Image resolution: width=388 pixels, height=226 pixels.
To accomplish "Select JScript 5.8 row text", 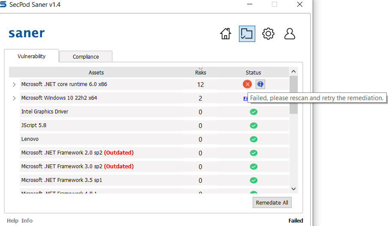I will tap(34, 125).
